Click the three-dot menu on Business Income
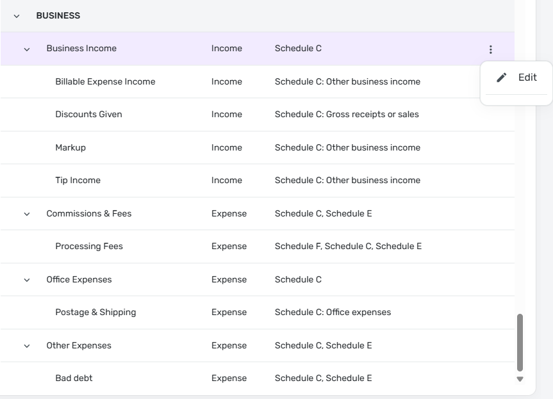Viewport: 553px width, 399px height. coord(490,49)
